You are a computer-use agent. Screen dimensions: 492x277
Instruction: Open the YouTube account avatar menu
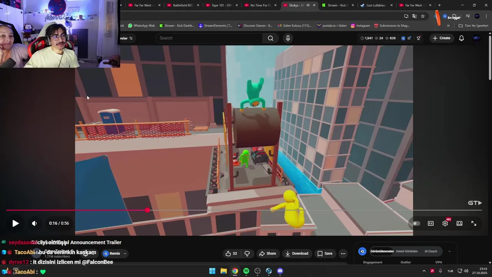477,38
